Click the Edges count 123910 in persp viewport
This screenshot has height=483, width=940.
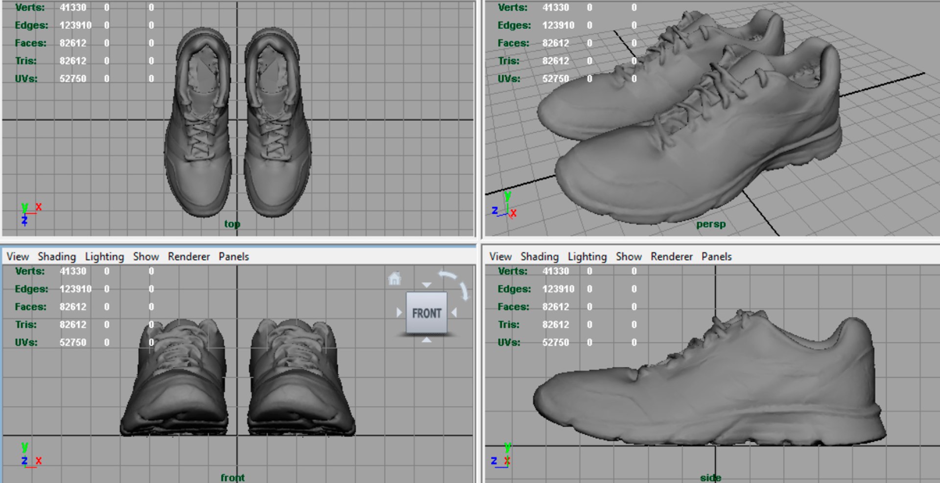tap(558, 25)
